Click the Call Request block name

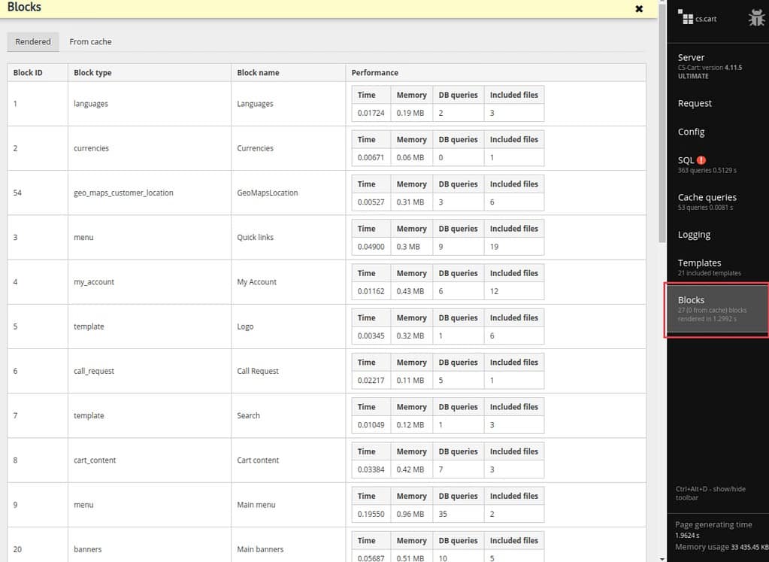(x=258, y=371)
